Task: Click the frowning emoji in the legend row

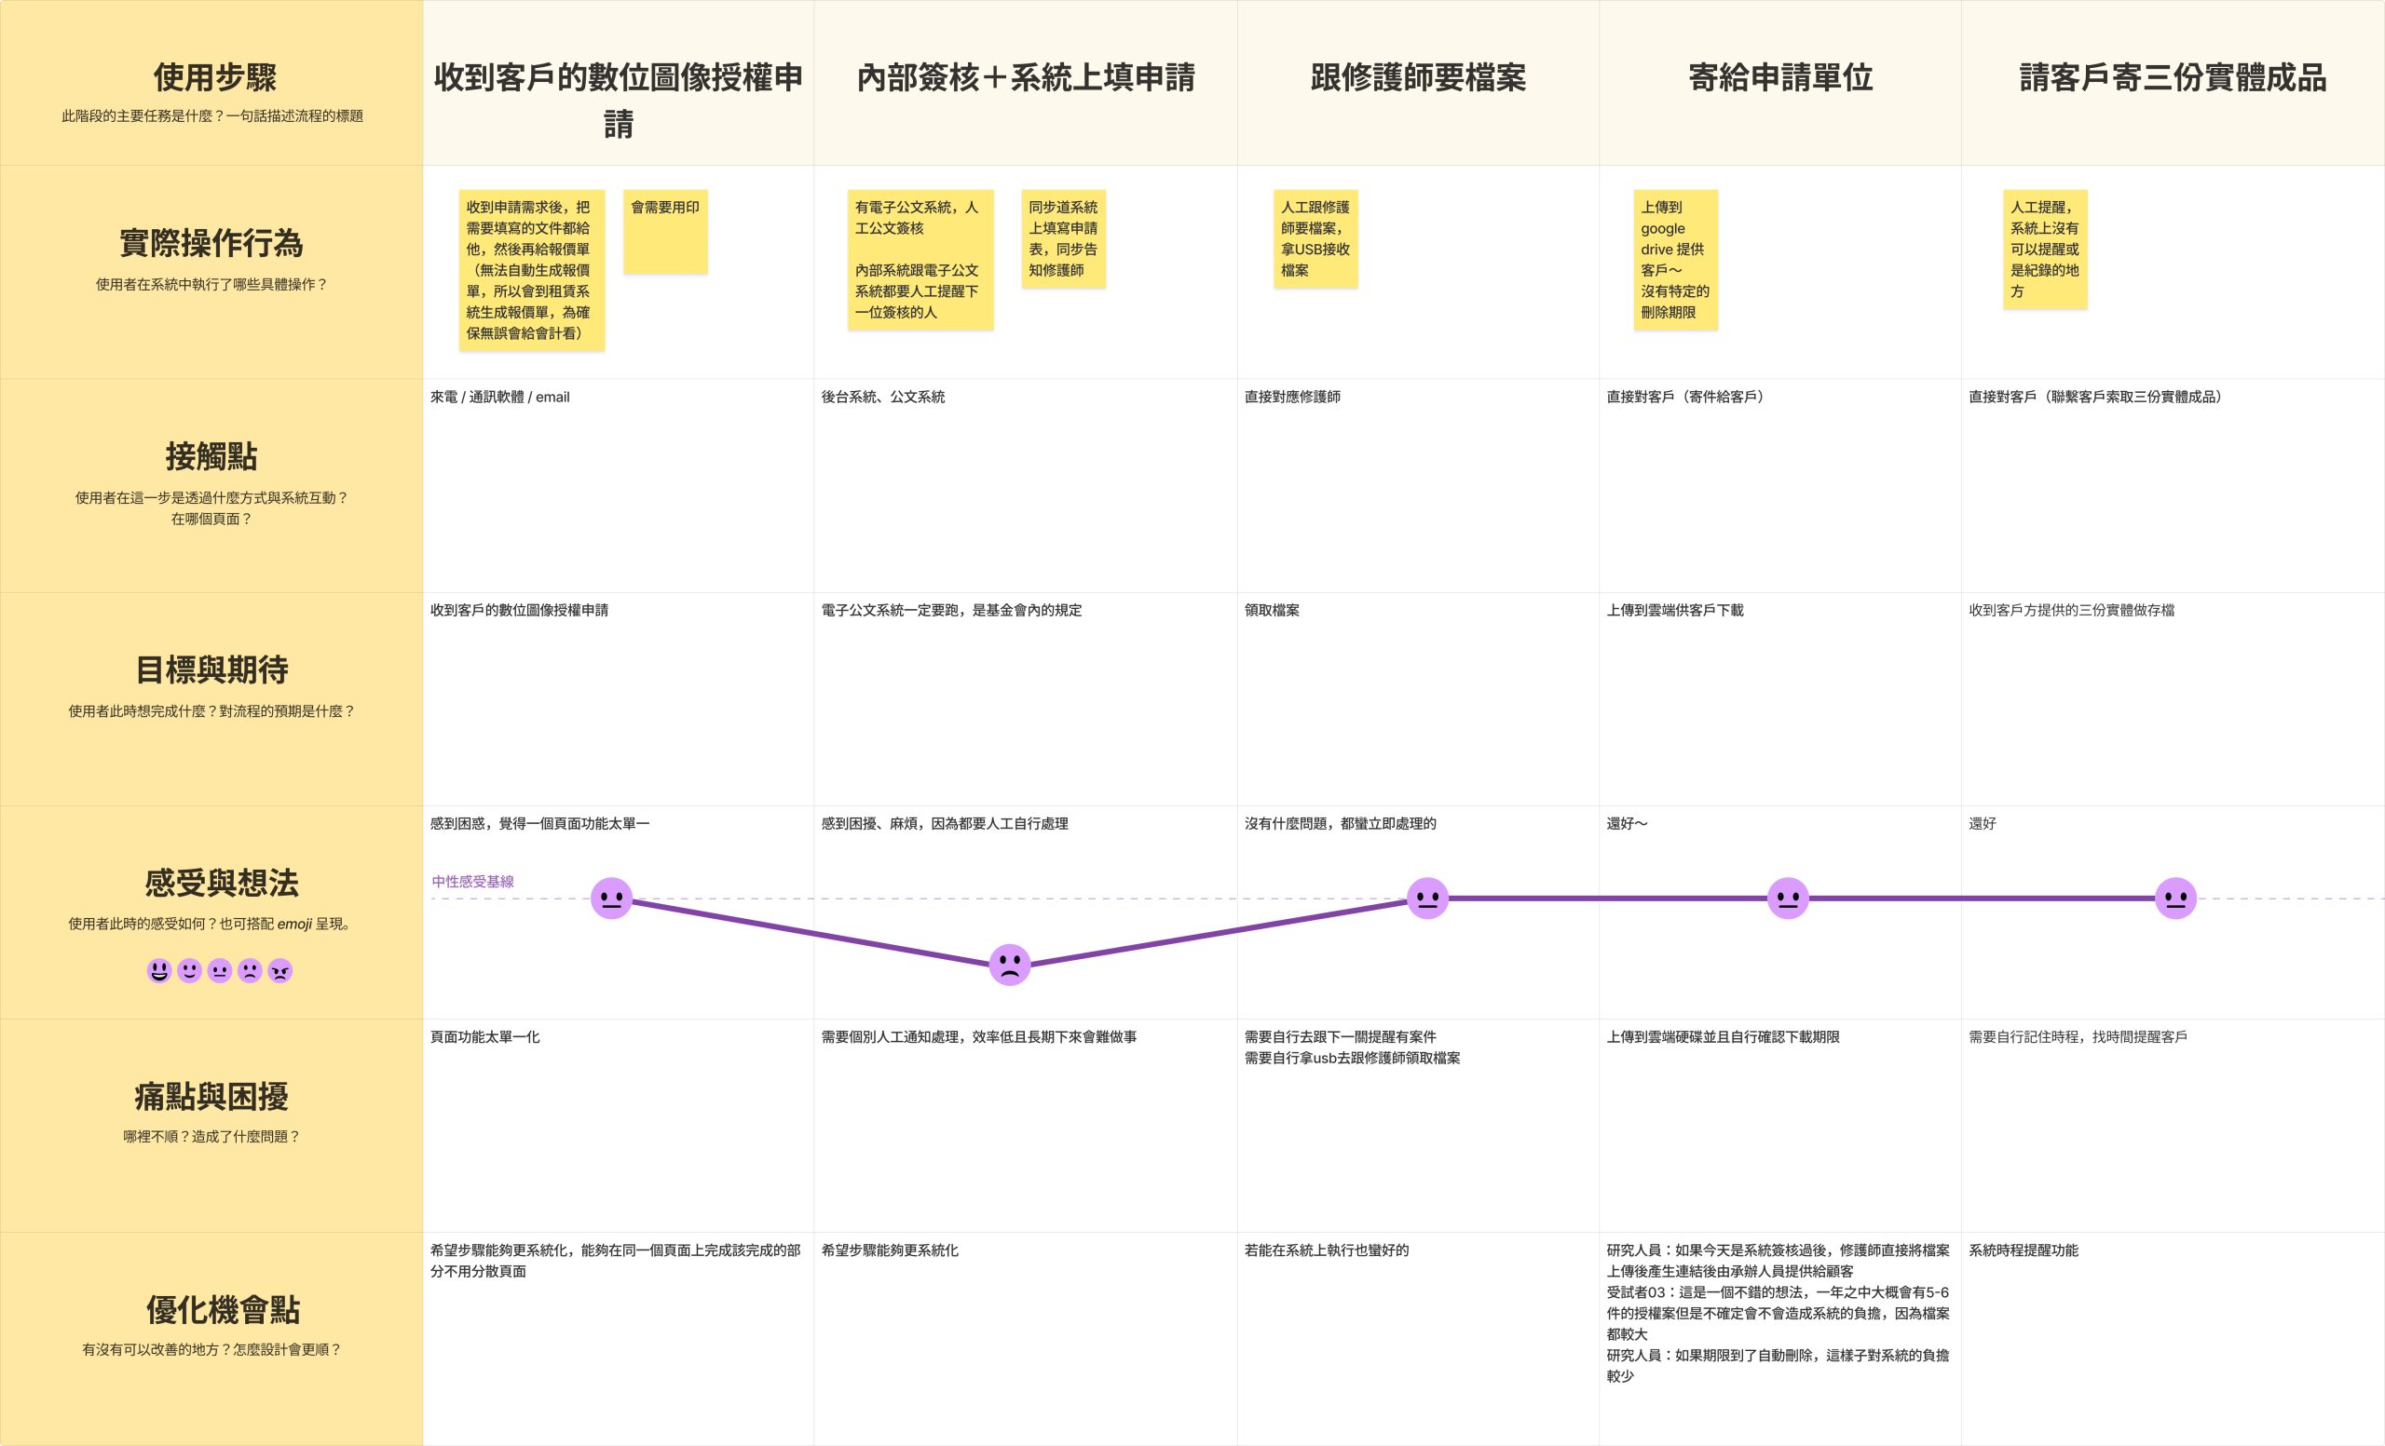Action: [250, 970]
